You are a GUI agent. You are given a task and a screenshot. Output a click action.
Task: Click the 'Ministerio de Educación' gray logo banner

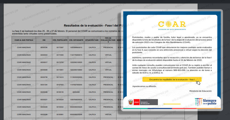coord(149,102)
